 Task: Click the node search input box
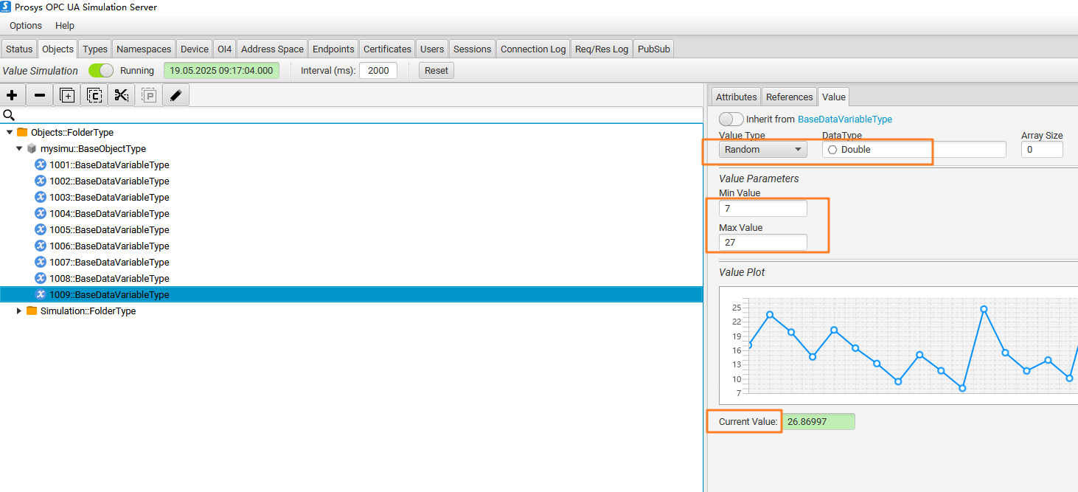359,115
